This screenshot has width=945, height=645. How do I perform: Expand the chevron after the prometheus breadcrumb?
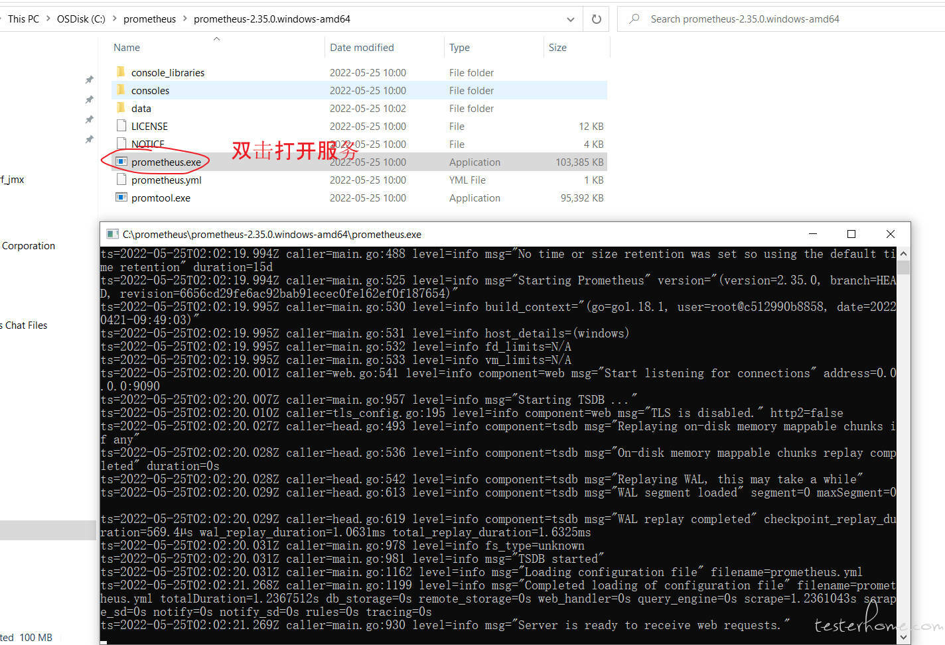(185, 19)
